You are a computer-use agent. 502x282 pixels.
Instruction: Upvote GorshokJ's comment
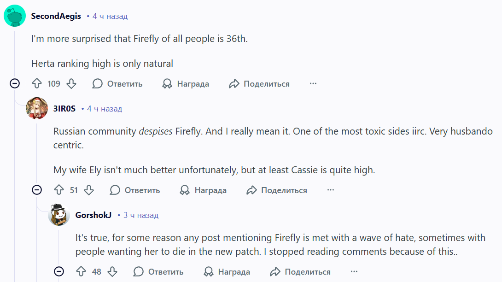point(81,271)
